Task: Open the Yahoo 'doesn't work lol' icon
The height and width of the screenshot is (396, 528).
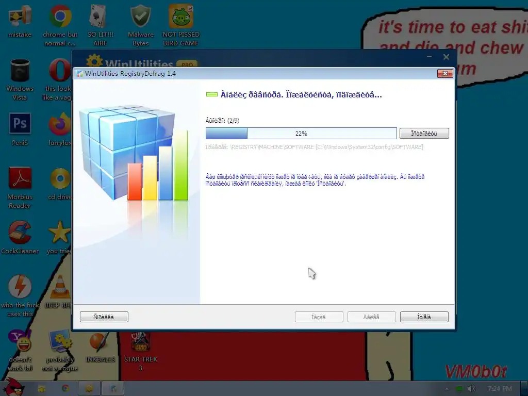Action: (20, 350)
